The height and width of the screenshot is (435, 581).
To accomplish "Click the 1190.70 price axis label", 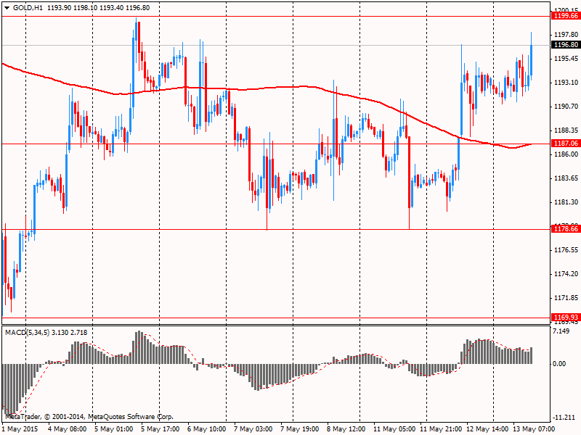I will [565, 107].
